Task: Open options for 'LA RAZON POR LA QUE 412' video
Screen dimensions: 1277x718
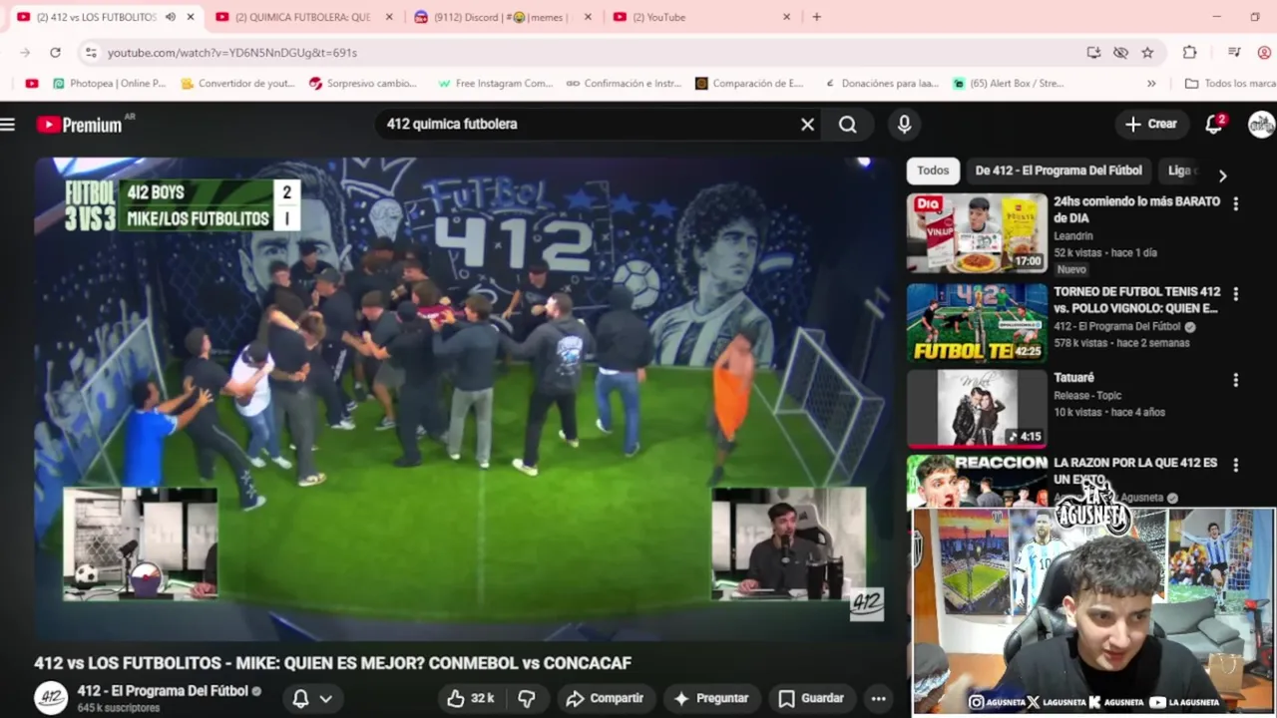Action: pos(1235,465)
